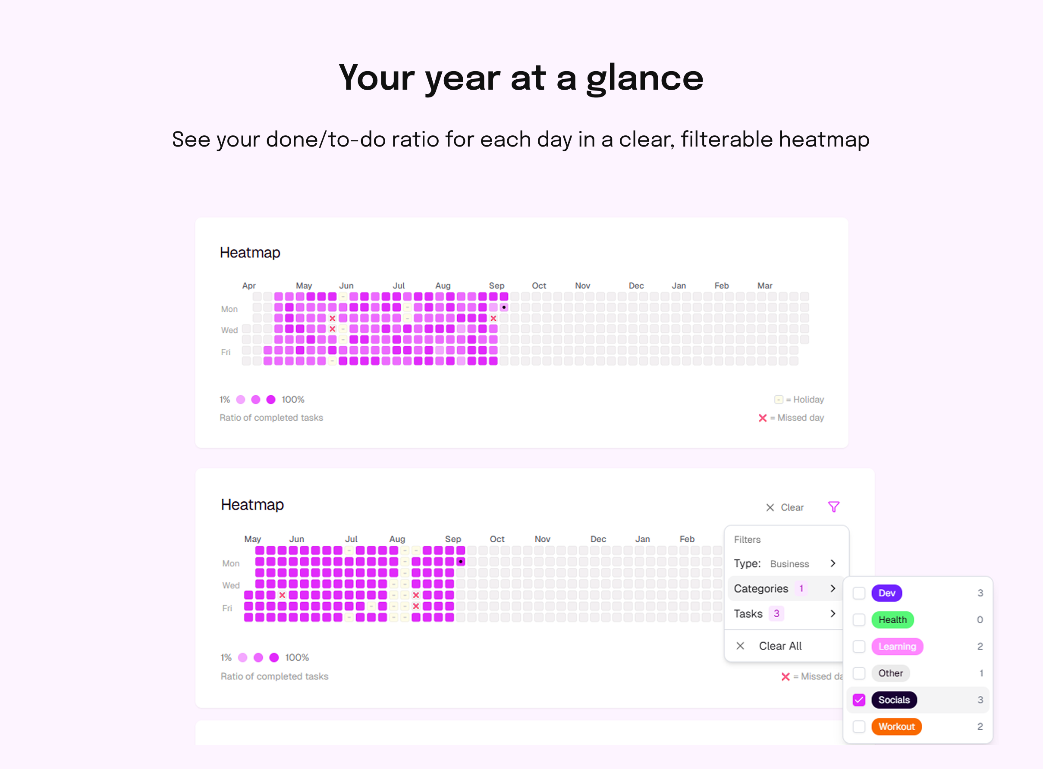Viewport: 1043px width, 769px height.
Task: Click the Dev category tag
Action: [886, 593]
